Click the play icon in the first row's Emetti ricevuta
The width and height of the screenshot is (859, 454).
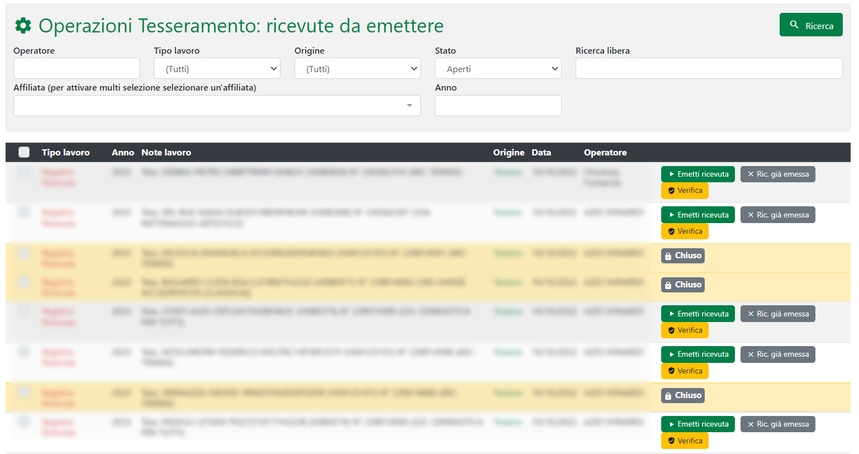(x=671, y=174)
